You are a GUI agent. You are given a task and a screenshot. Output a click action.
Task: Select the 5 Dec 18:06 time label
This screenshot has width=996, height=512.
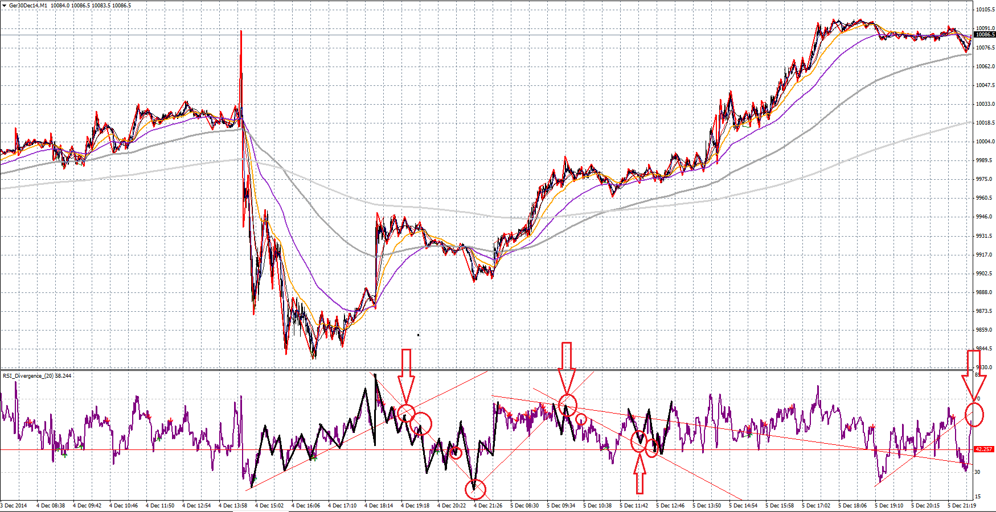pos(852,505)
